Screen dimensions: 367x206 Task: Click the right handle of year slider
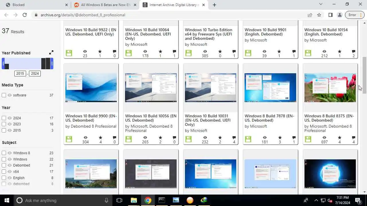pos(52,64)
